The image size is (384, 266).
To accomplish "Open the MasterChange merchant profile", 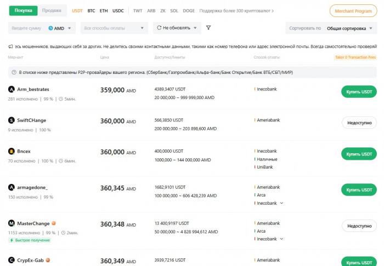I will [33, 223].
